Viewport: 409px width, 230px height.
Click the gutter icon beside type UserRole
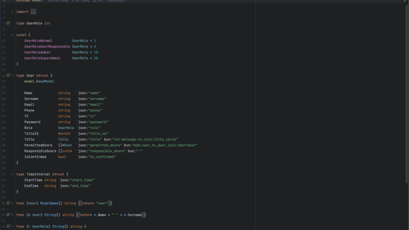8,23
